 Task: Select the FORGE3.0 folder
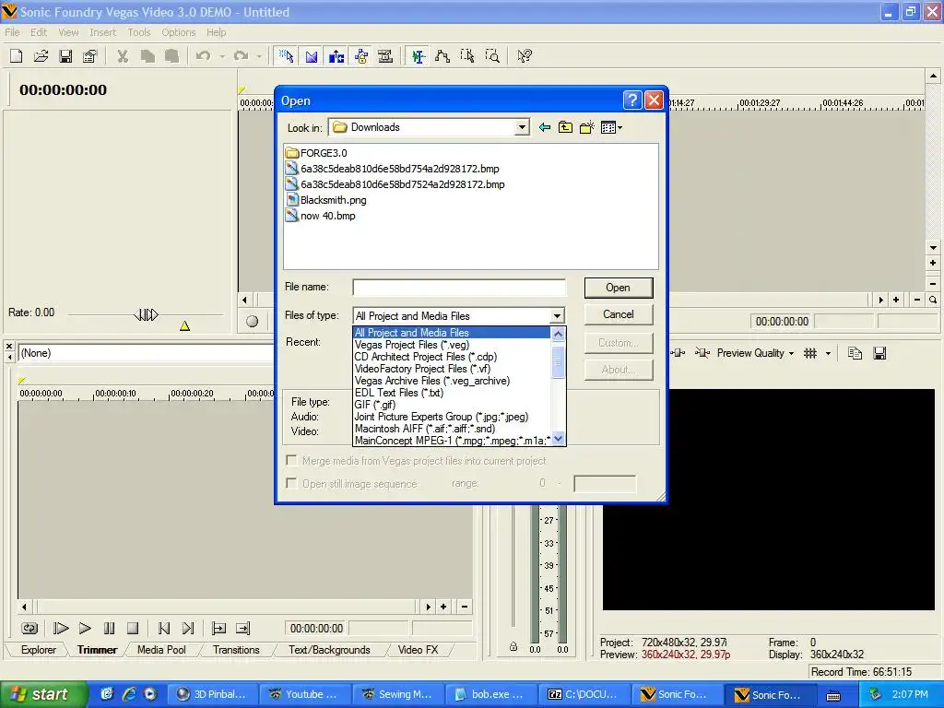[317, 153]
